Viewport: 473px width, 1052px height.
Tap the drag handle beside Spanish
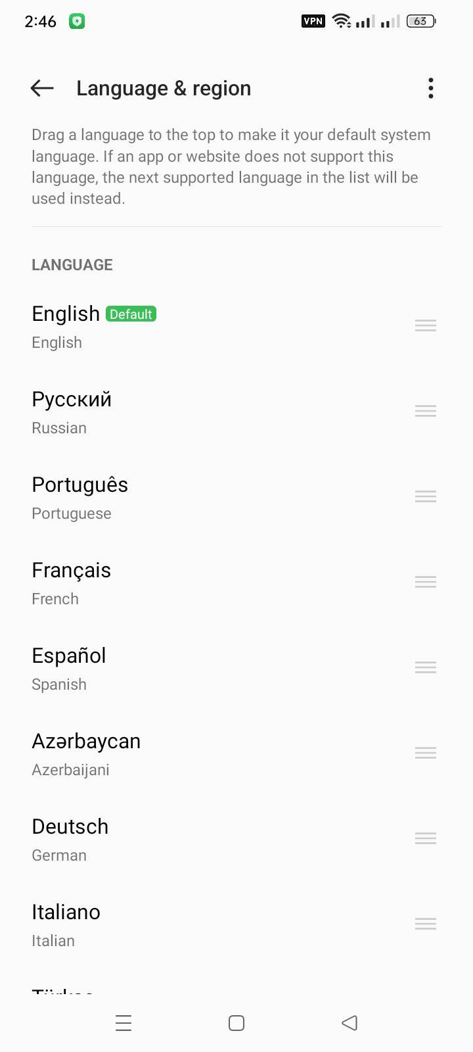click(426, 667)
